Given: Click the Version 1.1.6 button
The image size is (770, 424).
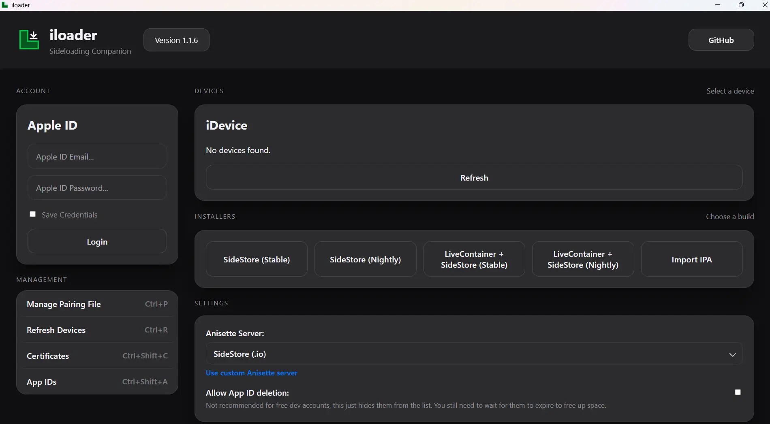Looking at the screenshot, I should click(x=176, y=40).
